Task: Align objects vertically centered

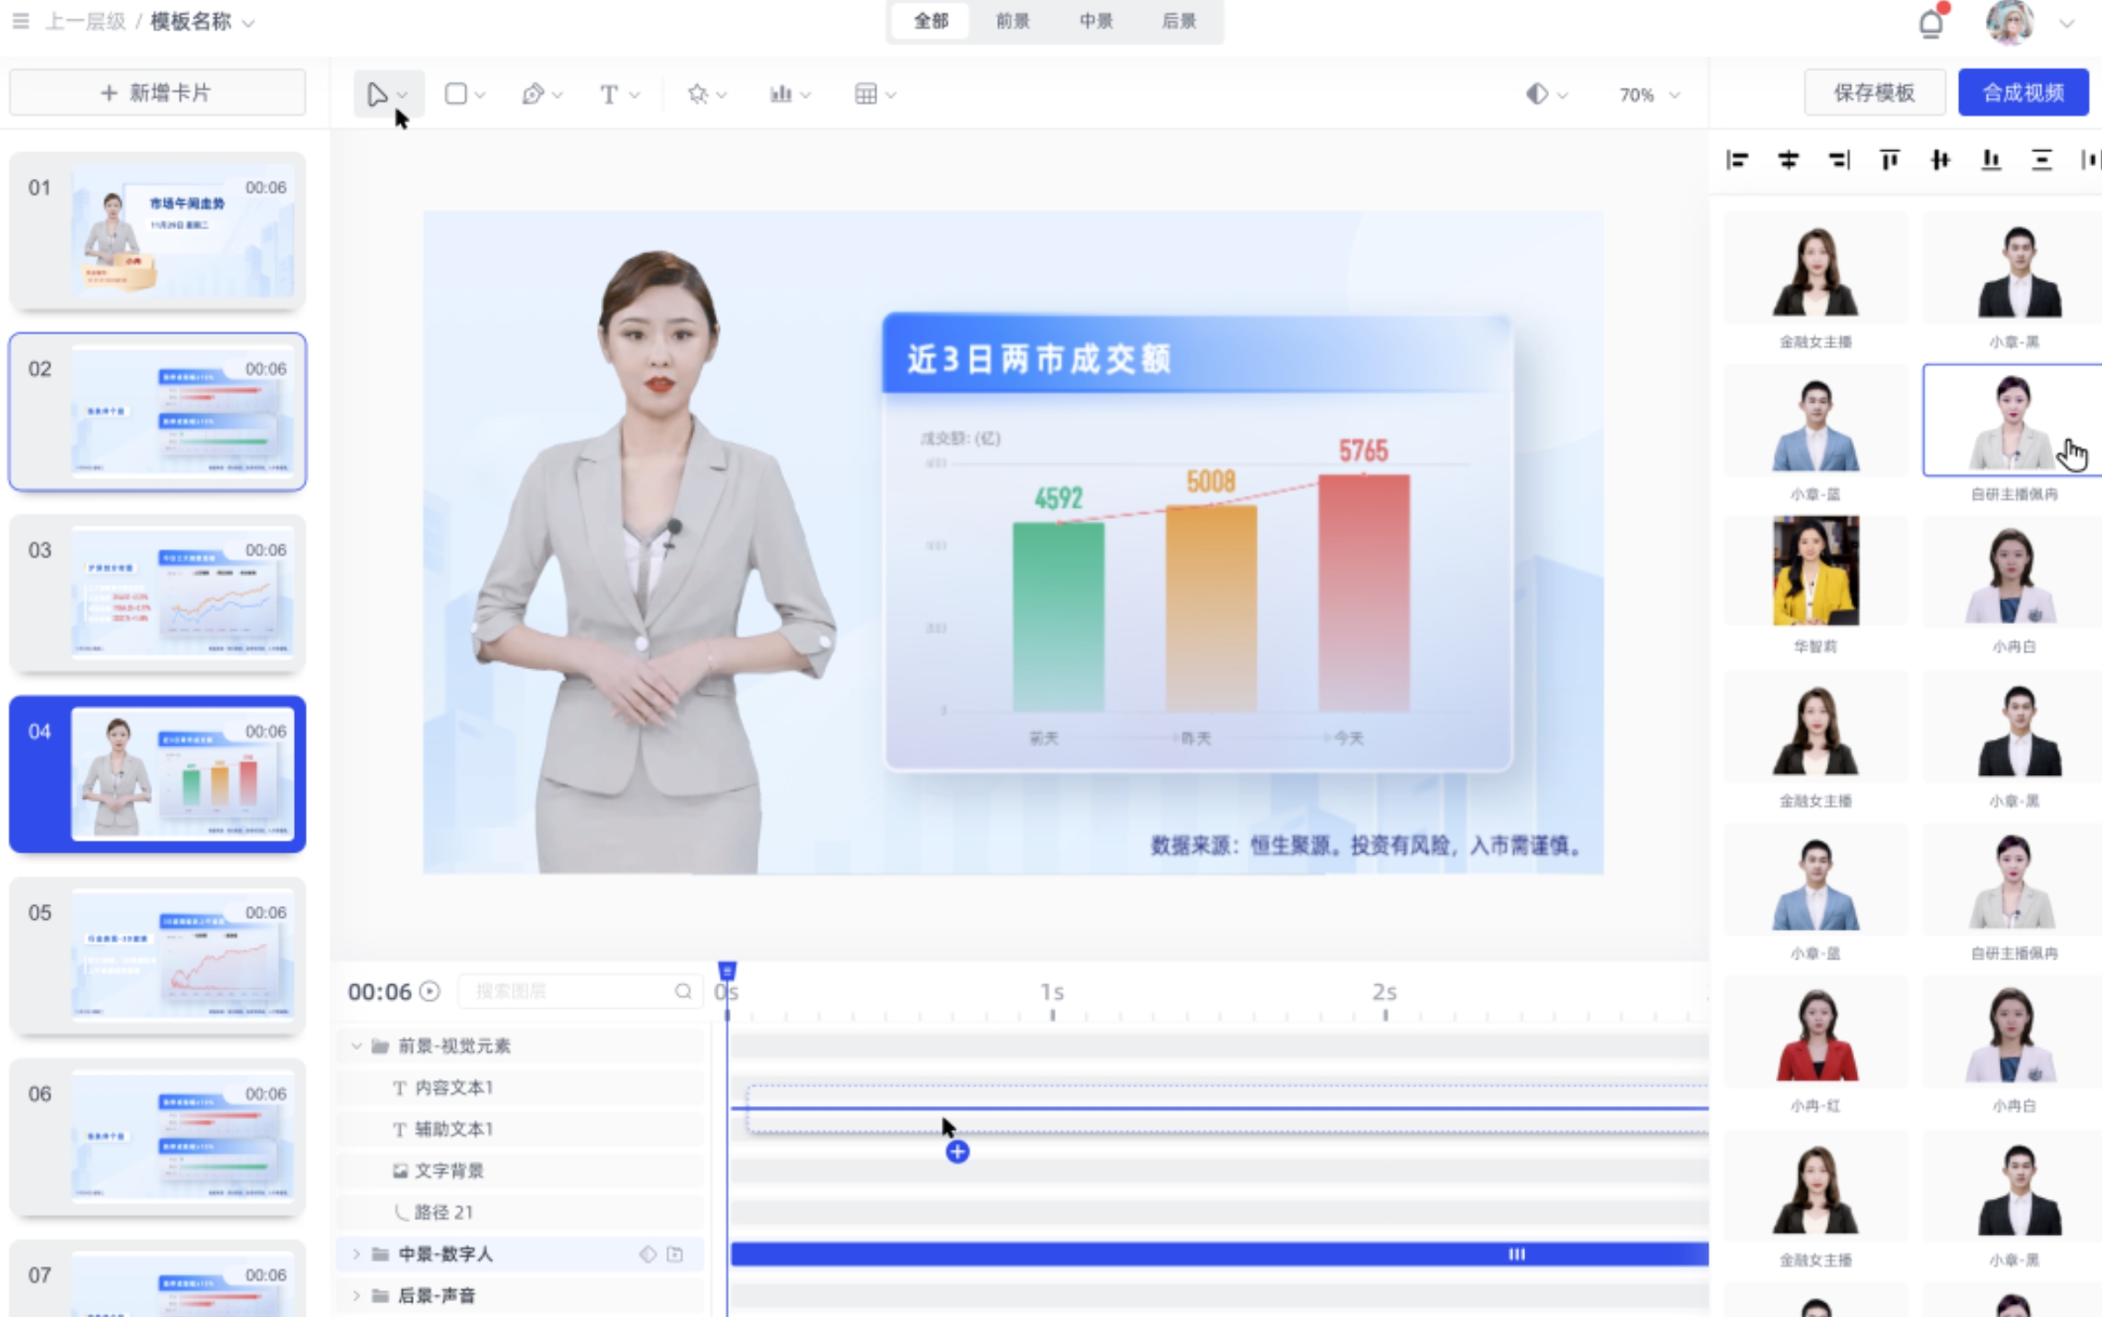Action: (1940, 160)
